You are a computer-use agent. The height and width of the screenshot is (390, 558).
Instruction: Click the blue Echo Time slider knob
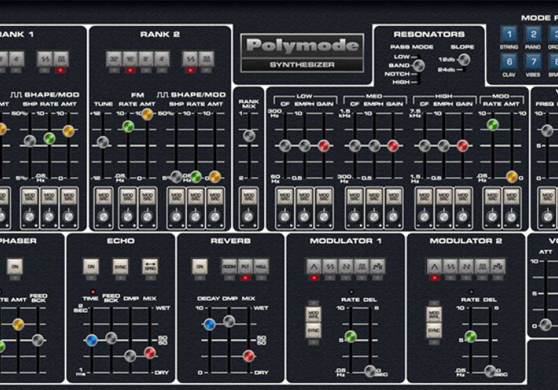click(x=92, y=340)
